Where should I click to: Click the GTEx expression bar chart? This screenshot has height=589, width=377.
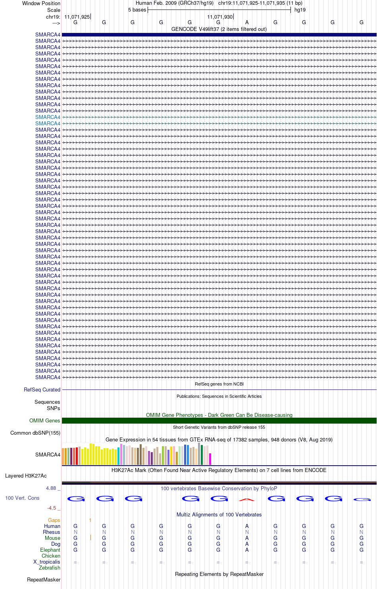pyautogui.click(x=137, y=454)
